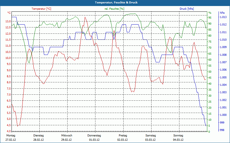The image size is (230, 143).
Task: Click the '°C' axis unit label
Action: [9, 13]
